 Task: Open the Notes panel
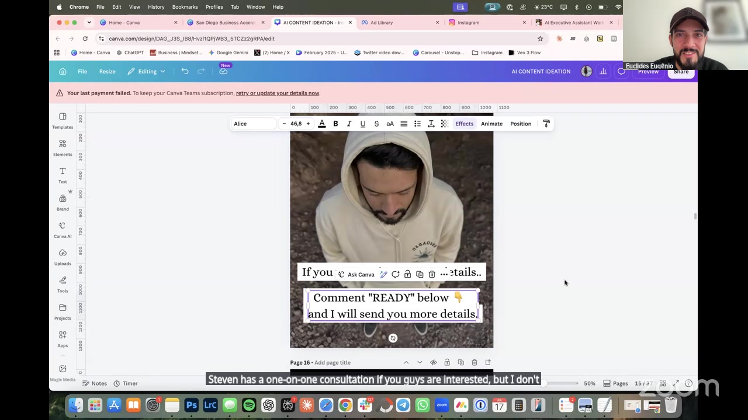pos(94,383)
